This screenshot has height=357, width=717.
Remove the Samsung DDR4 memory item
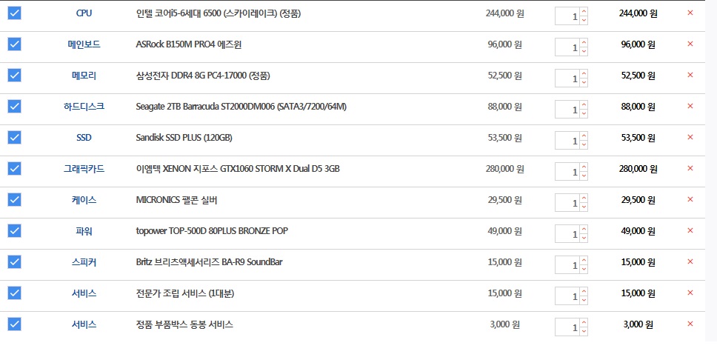click(690, 75)
